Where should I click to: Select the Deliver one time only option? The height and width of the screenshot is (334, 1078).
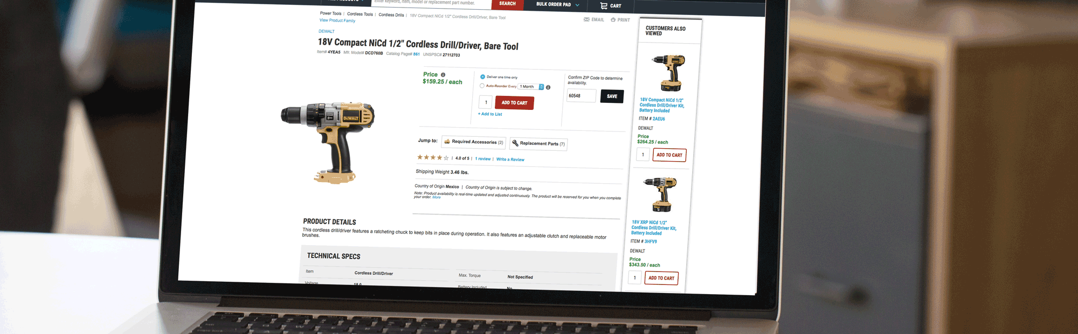[x=482, y=77]
